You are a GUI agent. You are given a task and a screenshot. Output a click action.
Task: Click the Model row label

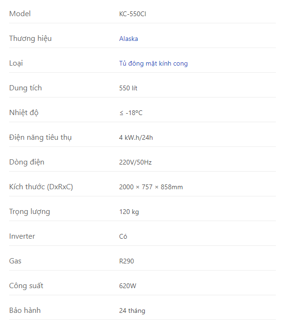pyautogui.click(x=20, y=14)
